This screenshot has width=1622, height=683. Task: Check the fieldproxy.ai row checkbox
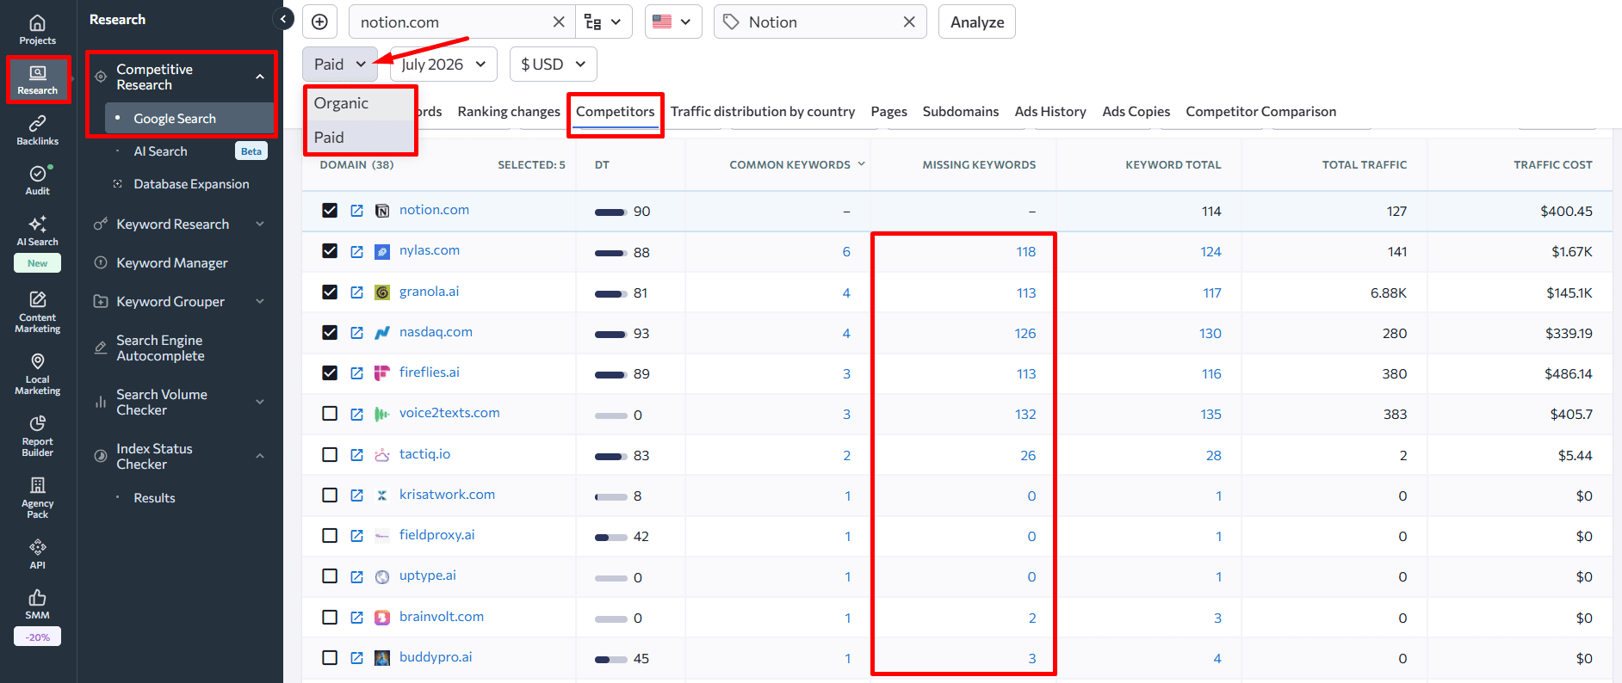point(330,536)
